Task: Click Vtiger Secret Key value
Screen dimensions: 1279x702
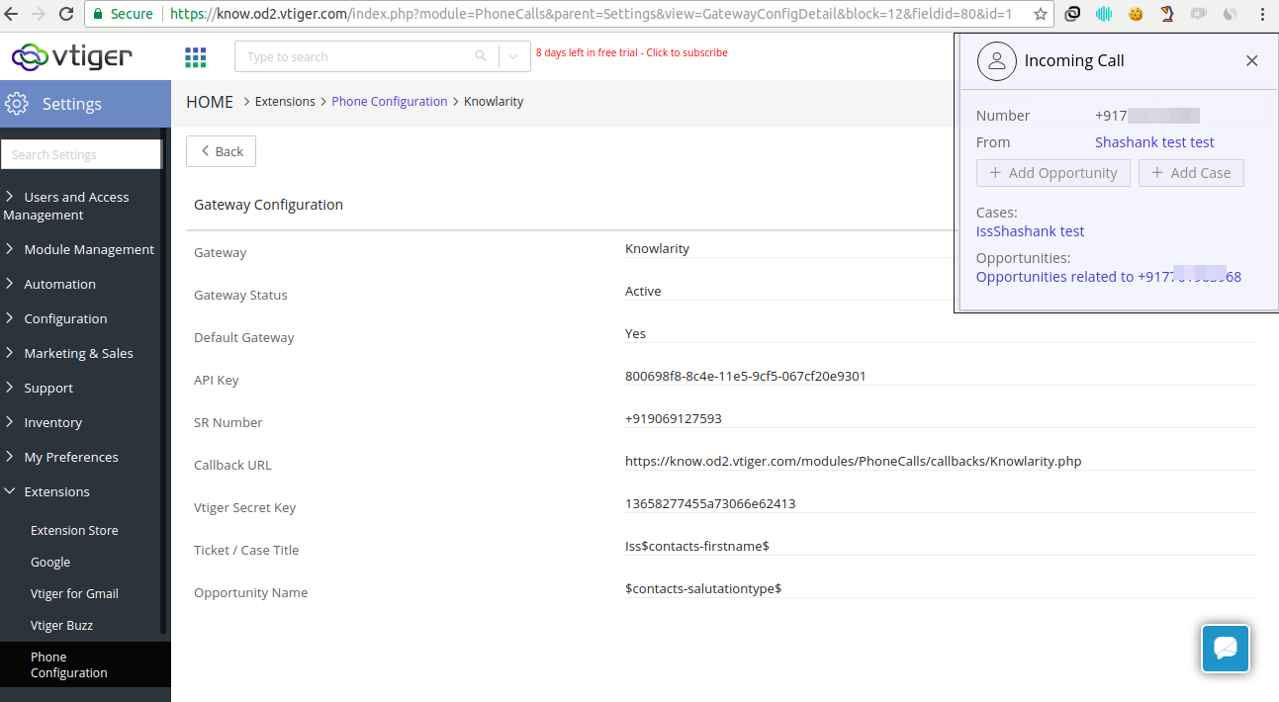Action: tap(710, 503)
